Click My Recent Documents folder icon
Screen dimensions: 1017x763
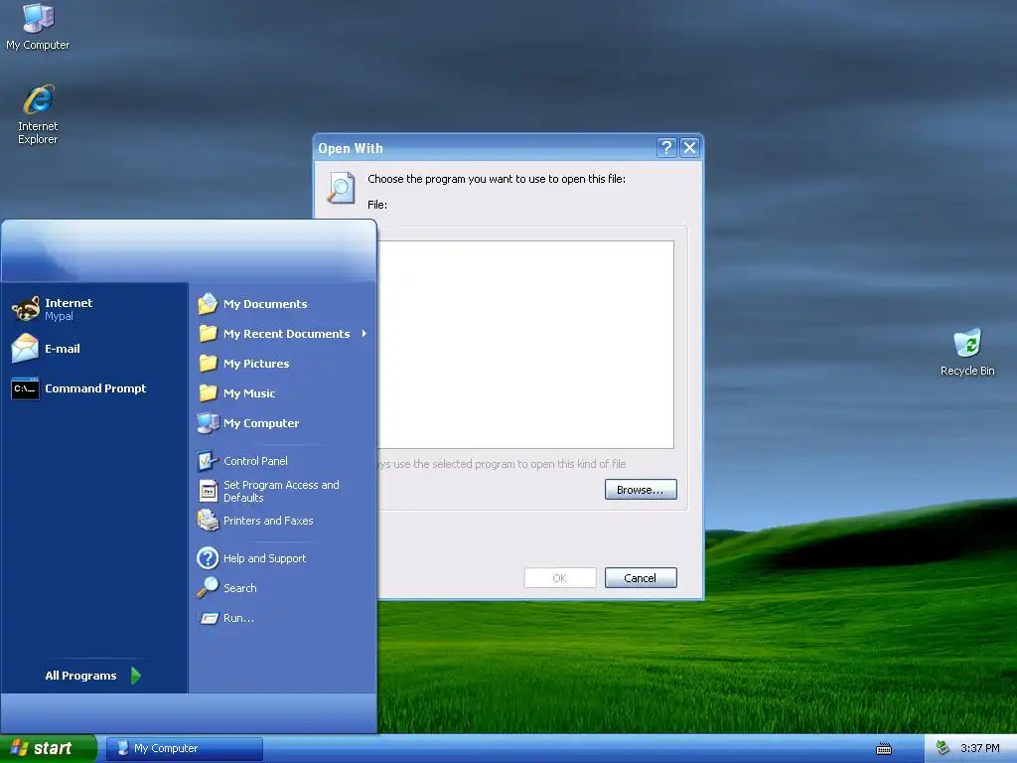pyautogui.click(x=208, y=334)
